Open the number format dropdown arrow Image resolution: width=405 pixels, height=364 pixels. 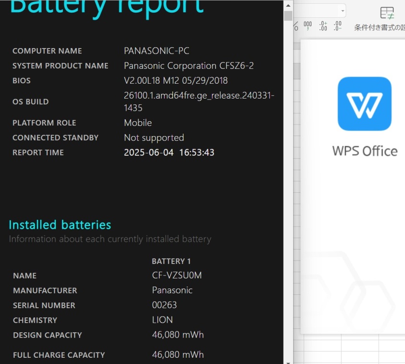click(x=343, y=11)
